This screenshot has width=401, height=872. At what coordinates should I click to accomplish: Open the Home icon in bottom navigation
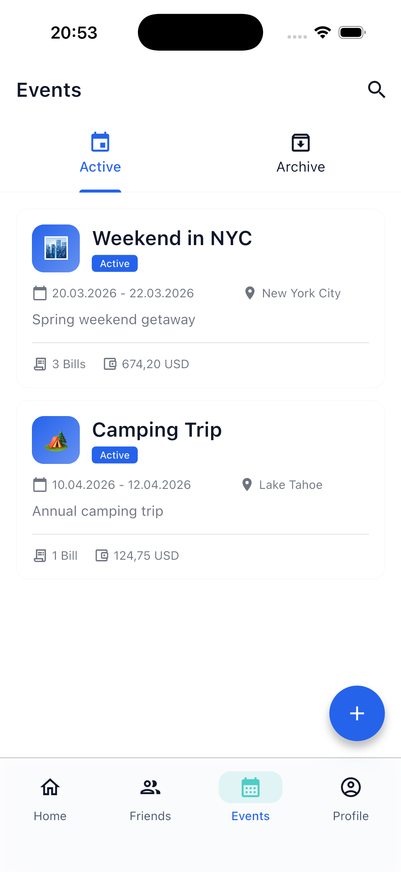coord(50,787)
